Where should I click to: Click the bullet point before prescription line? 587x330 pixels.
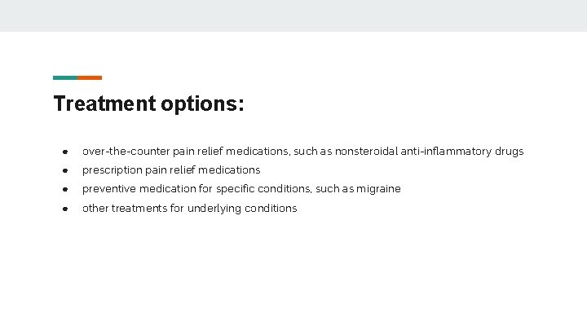click(65, 170)
